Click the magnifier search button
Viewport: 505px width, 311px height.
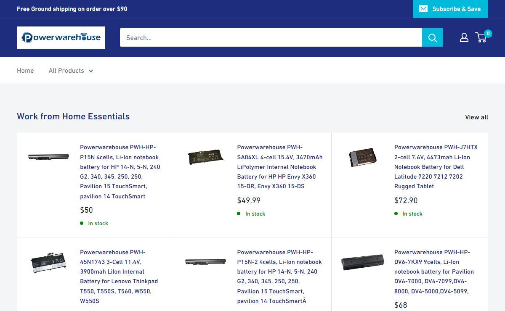click(433, 37)
